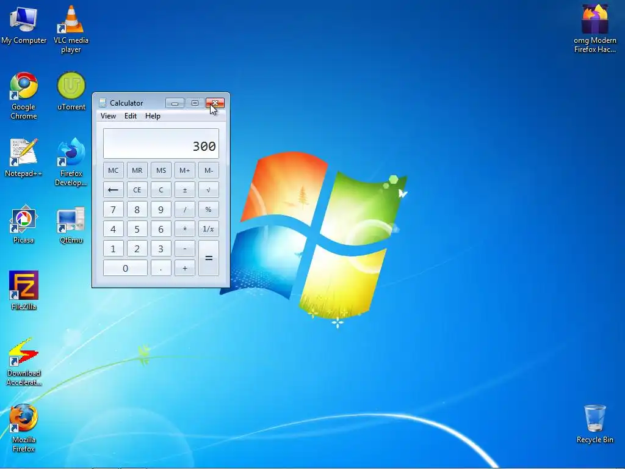The width and height of the screenshot is (625, 469).
Task: Click the 4 key on Calculator
Action: pyautogui.click(x=113, y=229)
